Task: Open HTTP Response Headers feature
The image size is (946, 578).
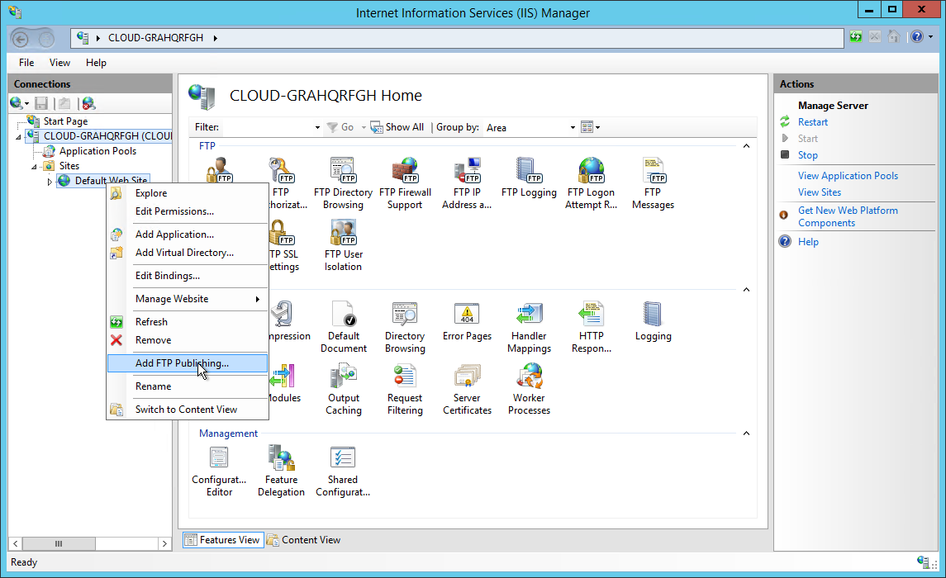Action: point(592,327)
